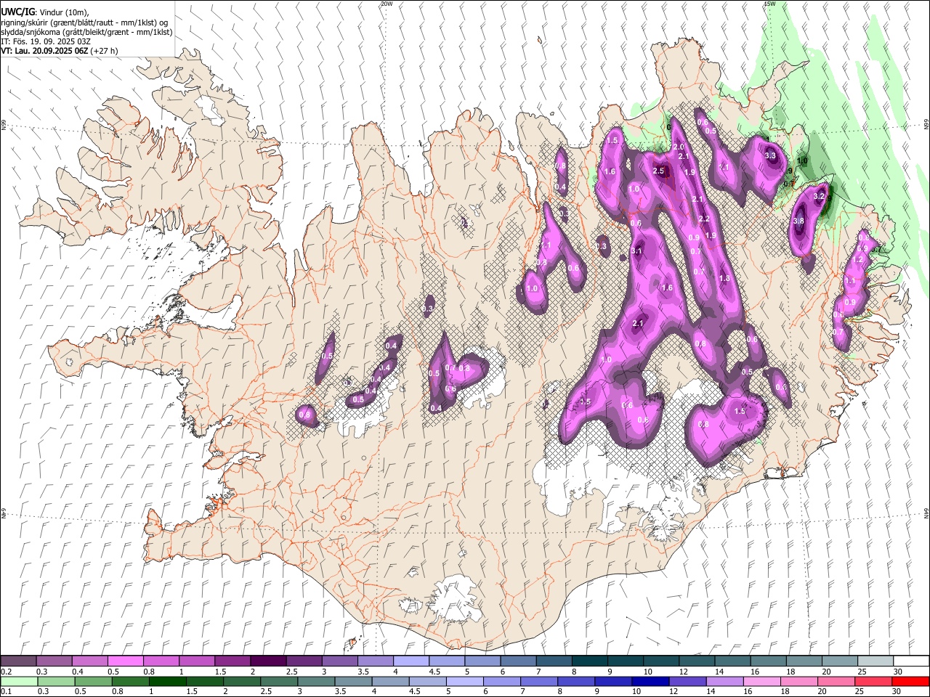Pick the gray-purple 0.2–0.3 snow legend swatch
The height and width of the screenshot is (697, 930).
coord(18,661)
